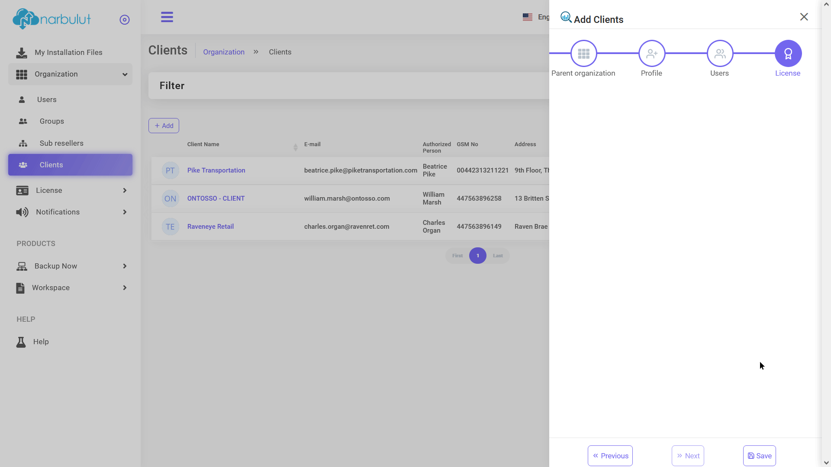Image resolution: width=831 pixels, height=467 pixels.
Task: Toggle the sidebar pin circle icon
Action: pos(125,20)
